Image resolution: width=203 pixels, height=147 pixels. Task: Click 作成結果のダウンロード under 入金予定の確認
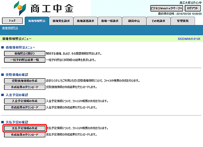pyautogui.click(x=25, y=107)
